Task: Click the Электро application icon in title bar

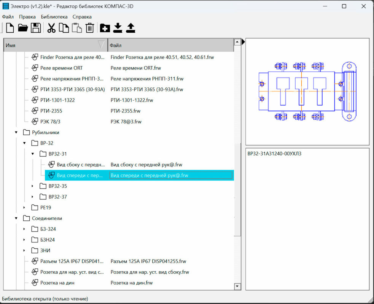Action: [x=5, y=6]
